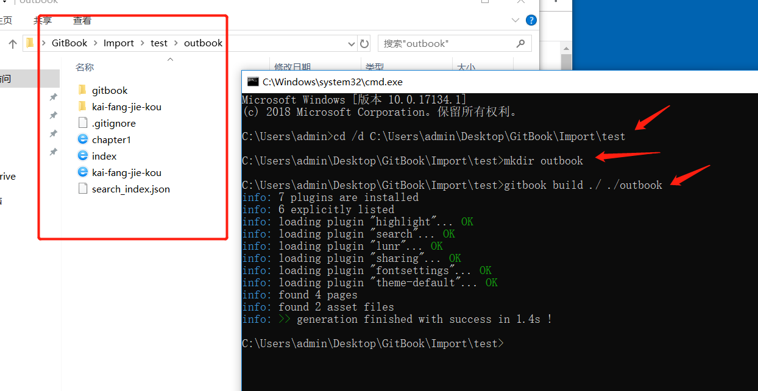Screen dimensions: 758x391
Task: Sort by 大小 column header
Action: coord(466,67)
